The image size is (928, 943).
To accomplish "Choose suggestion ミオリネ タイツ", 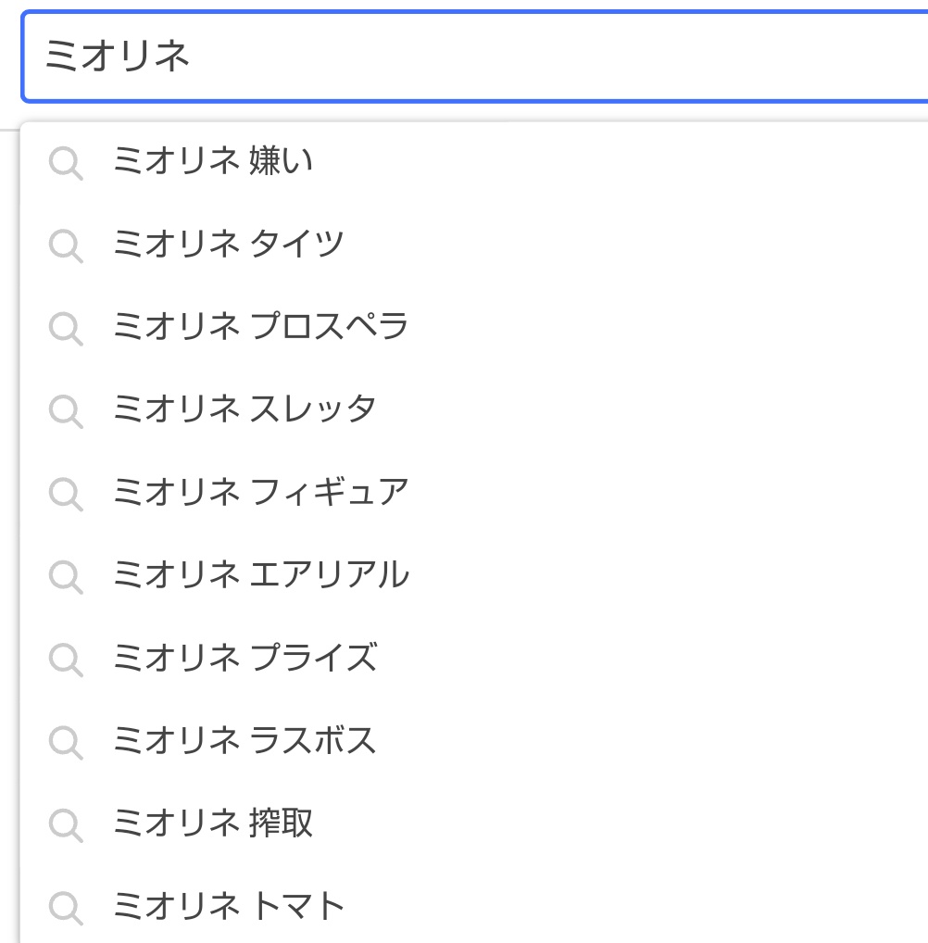I will coord(475,245).
